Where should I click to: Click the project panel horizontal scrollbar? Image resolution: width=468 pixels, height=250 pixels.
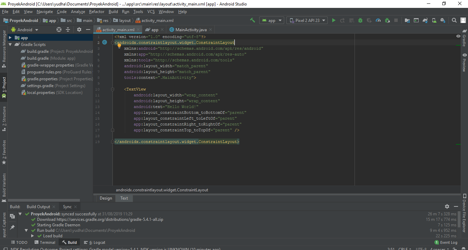(45, 200)
